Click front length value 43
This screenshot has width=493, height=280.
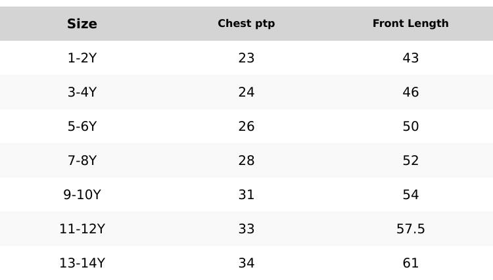click(x=411, y=58)
